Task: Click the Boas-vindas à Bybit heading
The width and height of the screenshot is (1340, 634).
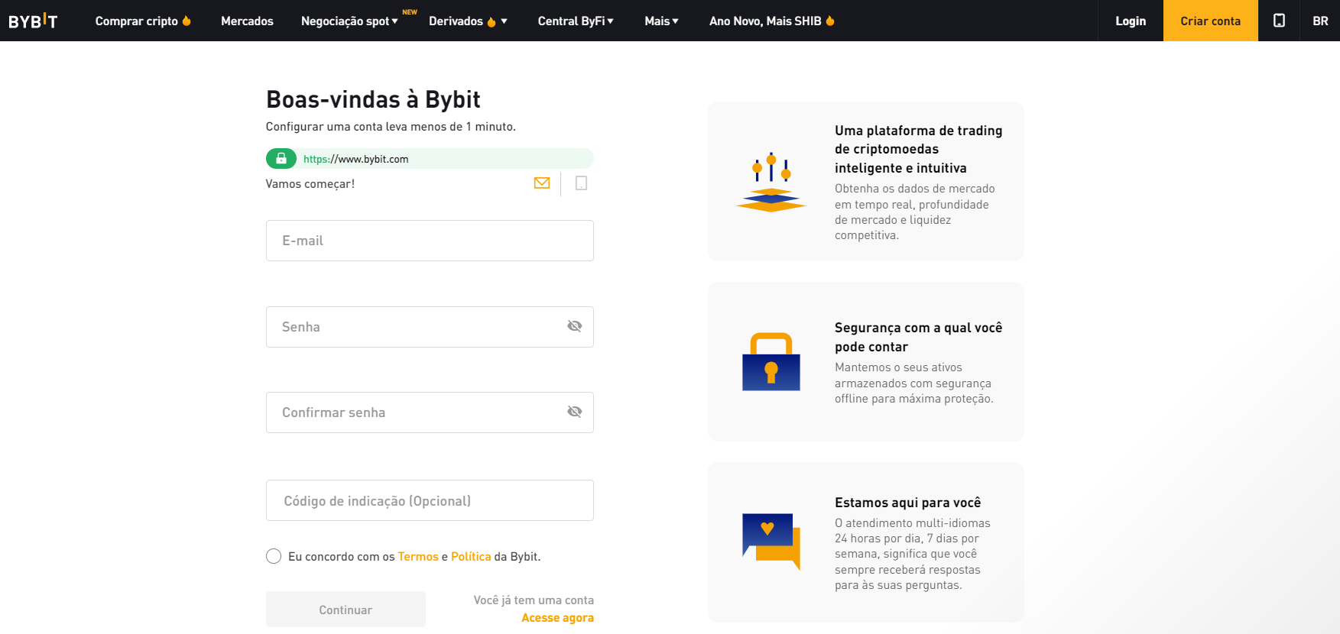Action: tap(373, 99)
